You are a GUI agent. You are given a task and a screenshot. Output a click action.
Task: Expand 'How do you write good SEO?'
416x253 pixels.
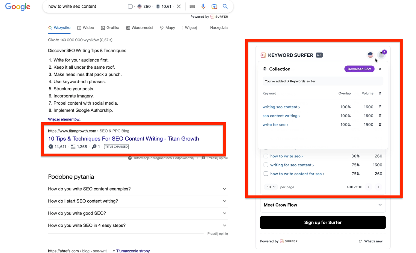(x=138, y=213)
